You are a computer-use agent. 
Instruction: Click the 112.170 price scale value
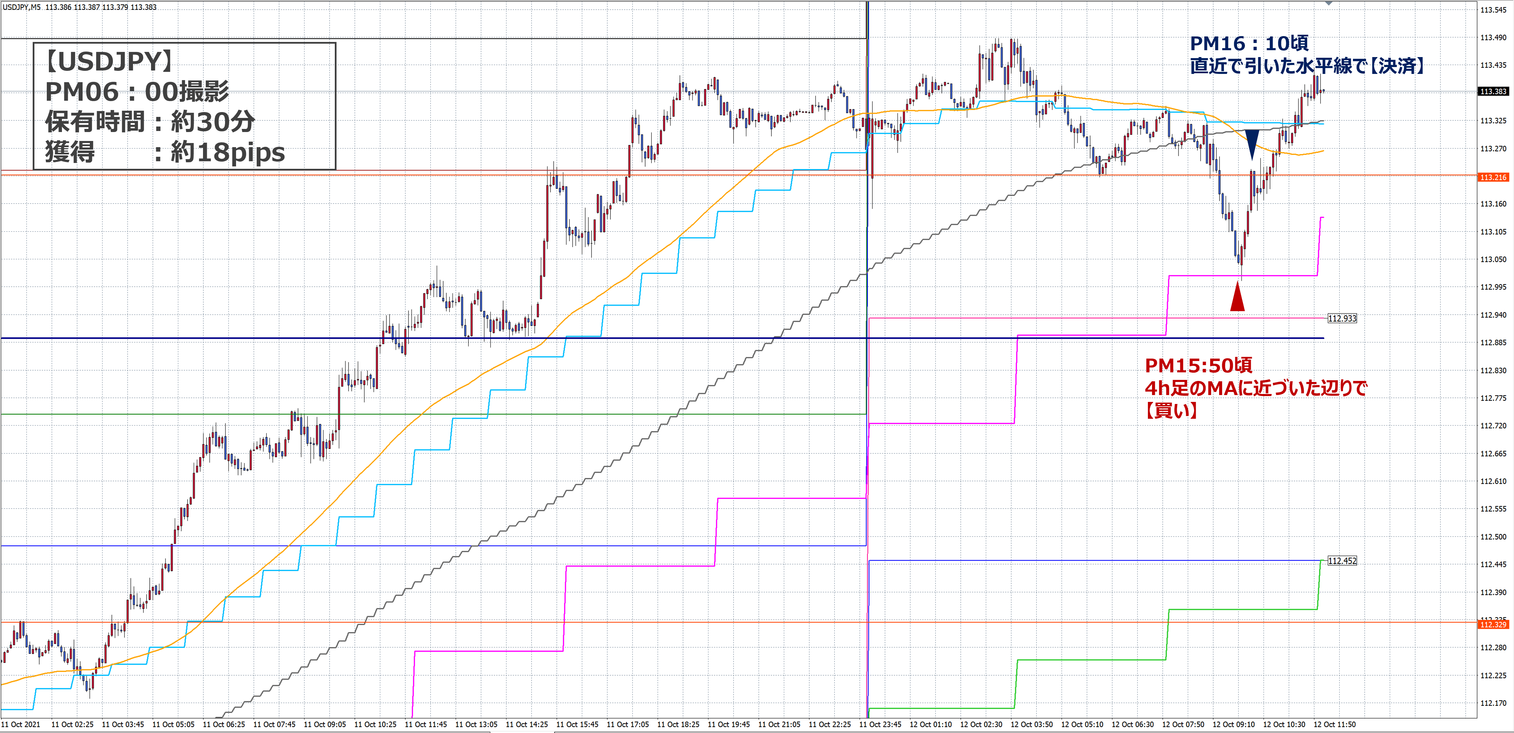(1493, 703)
